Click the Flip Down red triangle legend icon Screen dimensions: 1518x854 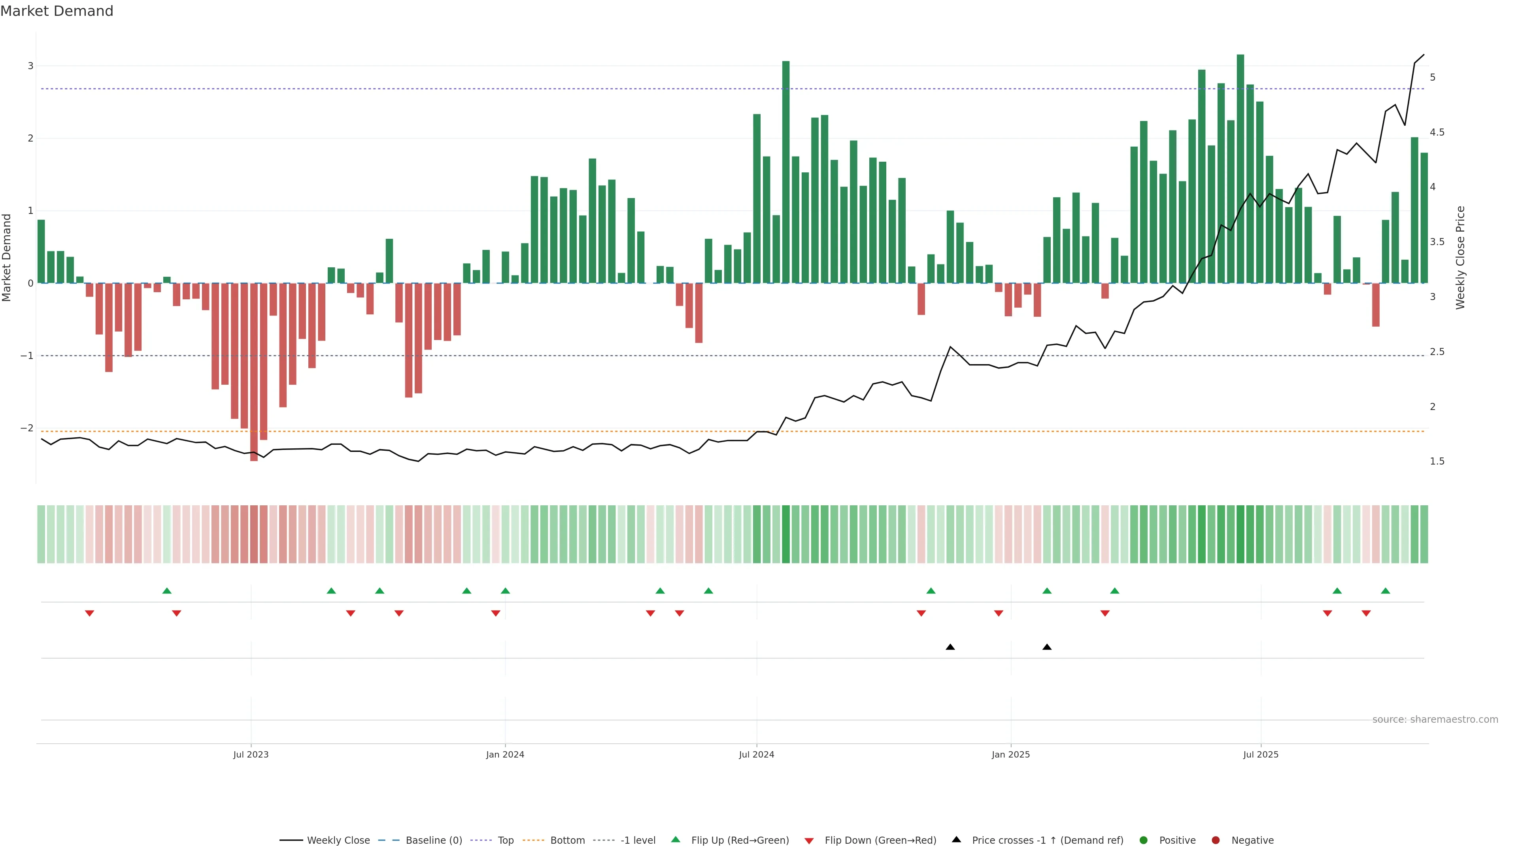(809, 841)
